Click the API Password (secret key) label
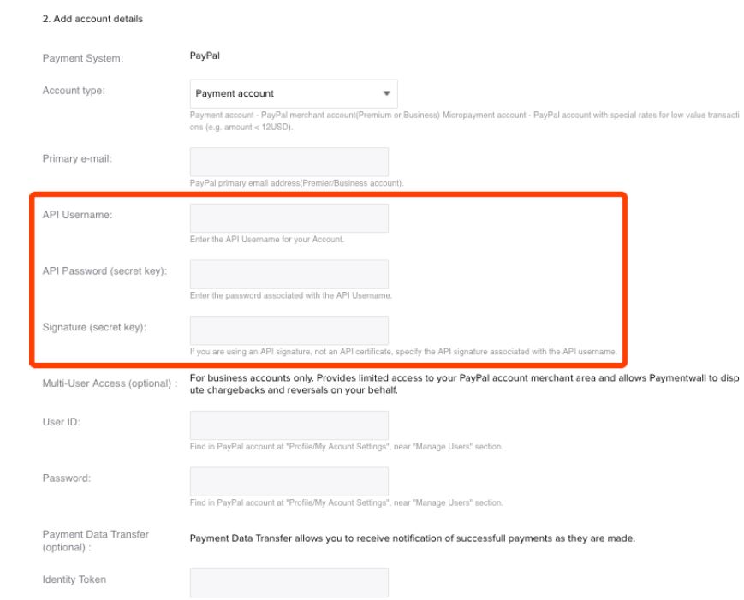The height and width of the screenshot is (600, 744). (x=104, y=271)
